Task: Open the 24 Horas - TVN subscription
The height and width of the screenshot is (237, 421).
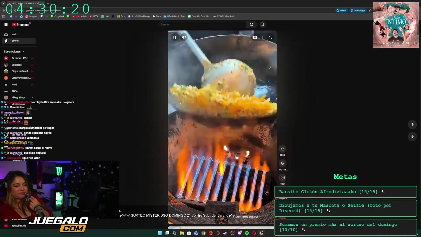Action: (18, 58)
